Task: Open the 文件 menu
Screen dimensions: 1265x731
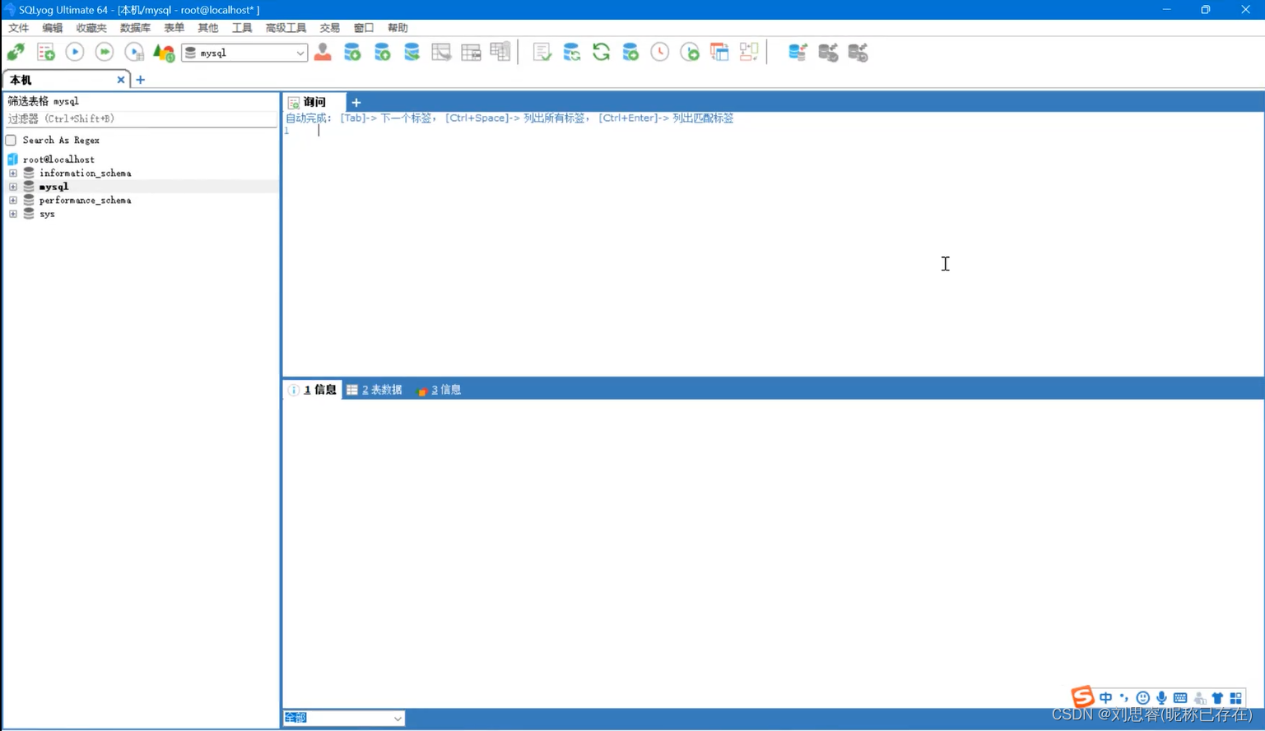Action: click(18, 28)
